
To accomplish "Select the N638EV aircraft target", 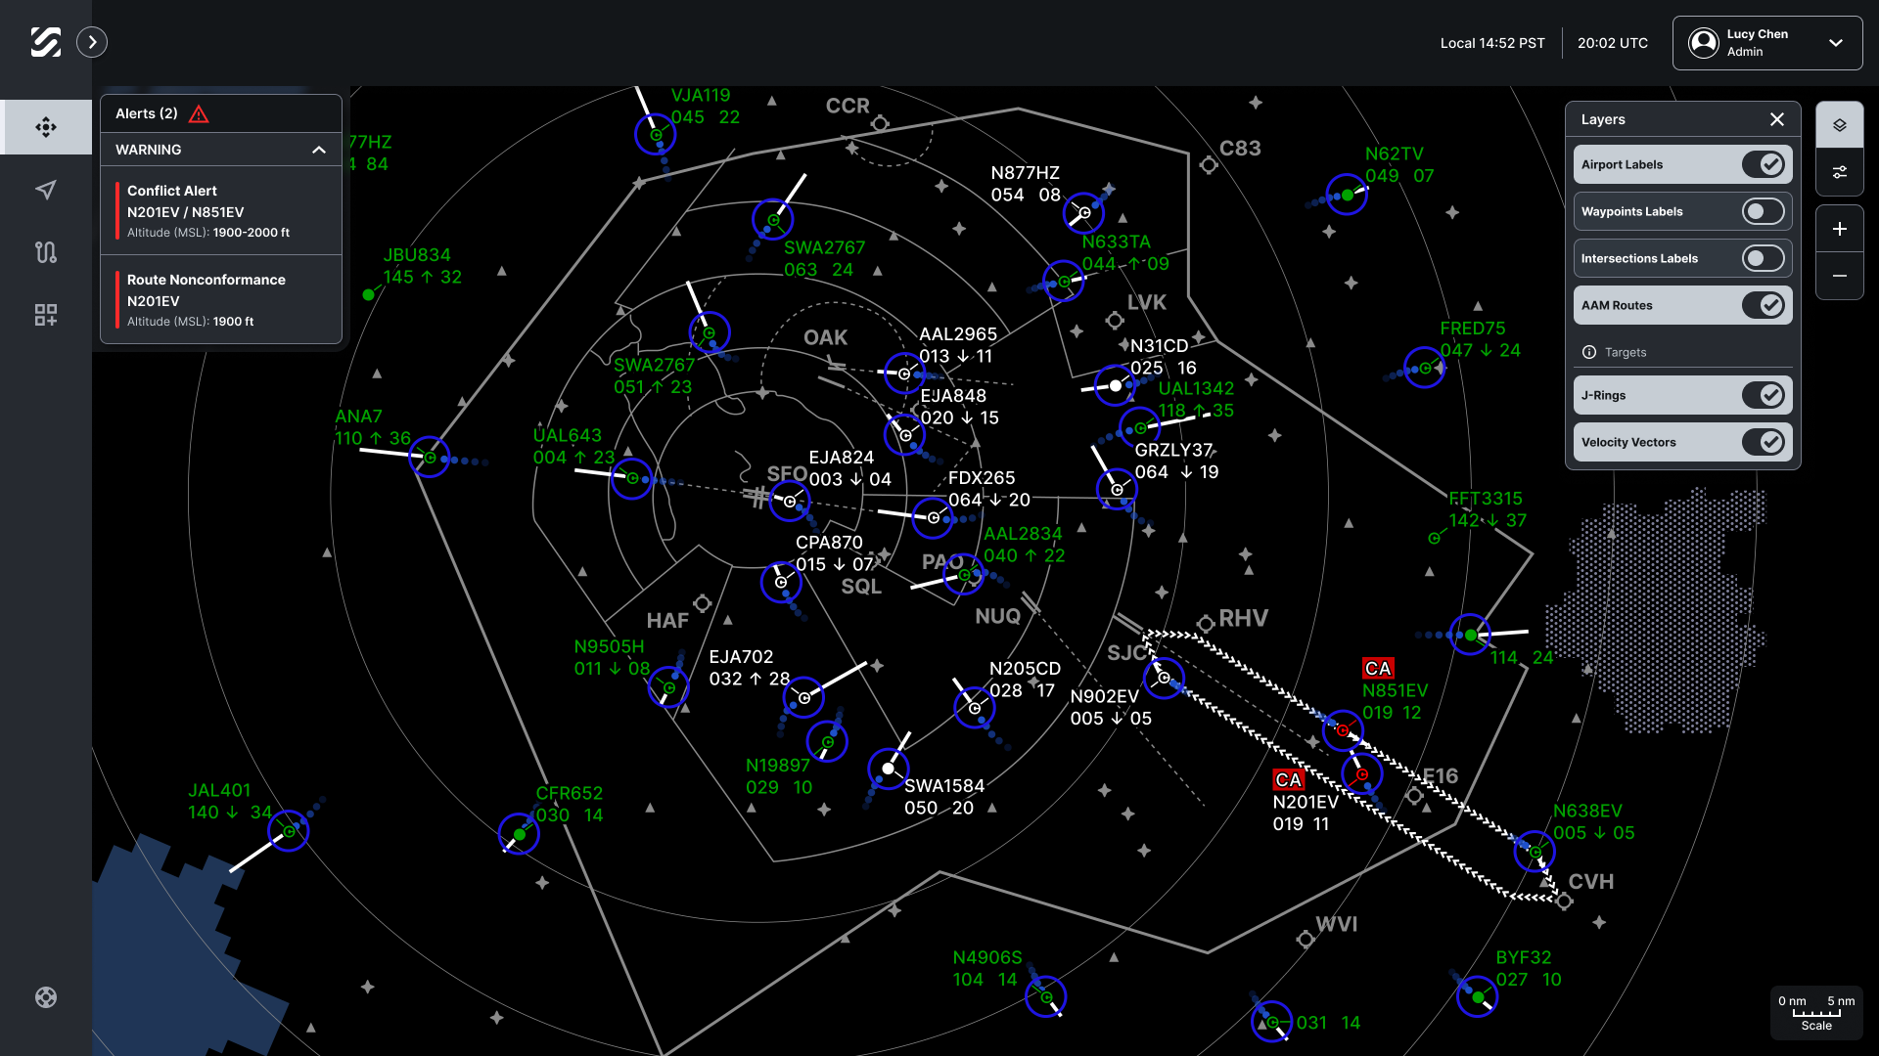I will (x=1535, y=852).
